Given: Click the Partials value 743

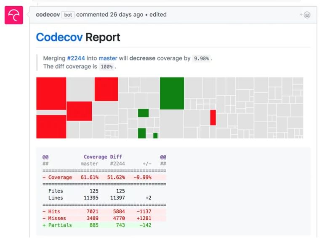Looking at the screenshot, I should pos(120,225).
